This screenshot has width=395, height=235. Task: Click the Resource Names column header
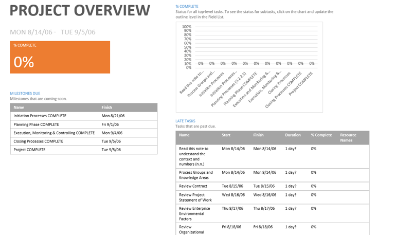click(x=348, y=137)
